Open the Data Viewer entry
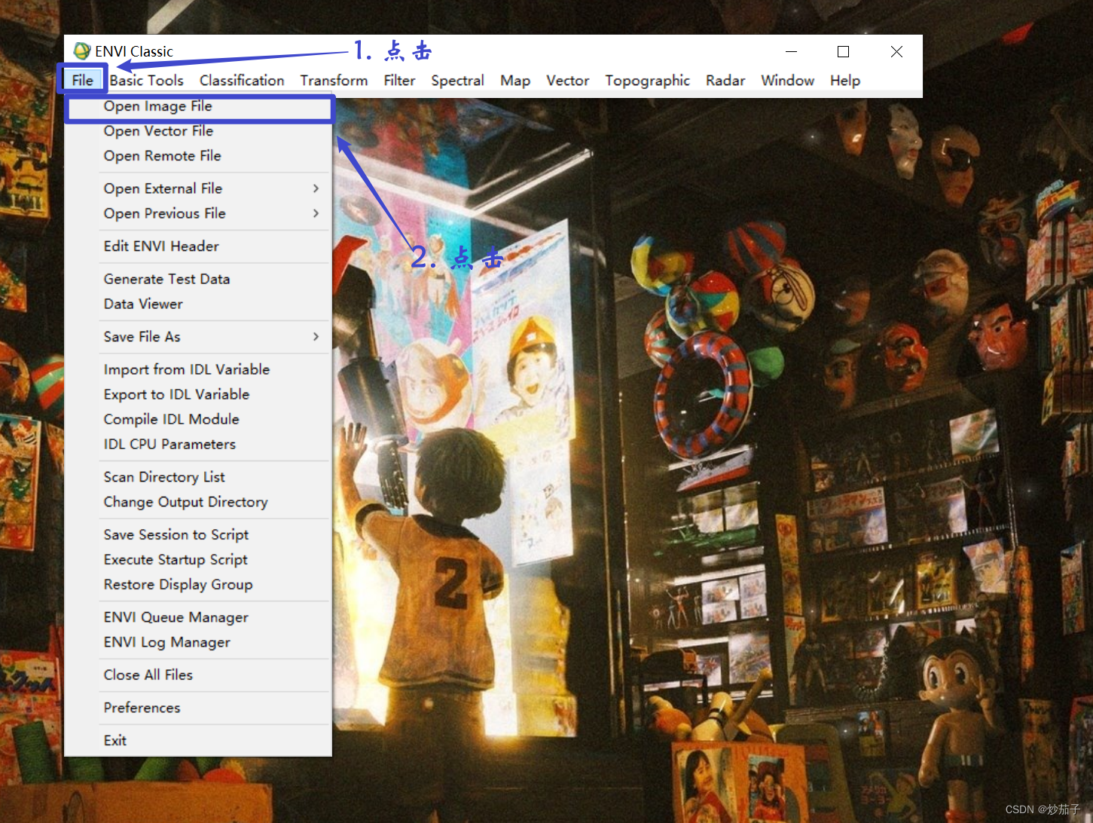This screenshot has width=1093, height=823. pos(199,304)
